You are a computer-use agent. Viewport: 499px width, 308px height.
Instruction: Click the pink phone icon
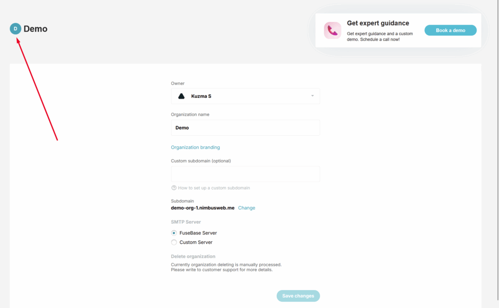332,31
